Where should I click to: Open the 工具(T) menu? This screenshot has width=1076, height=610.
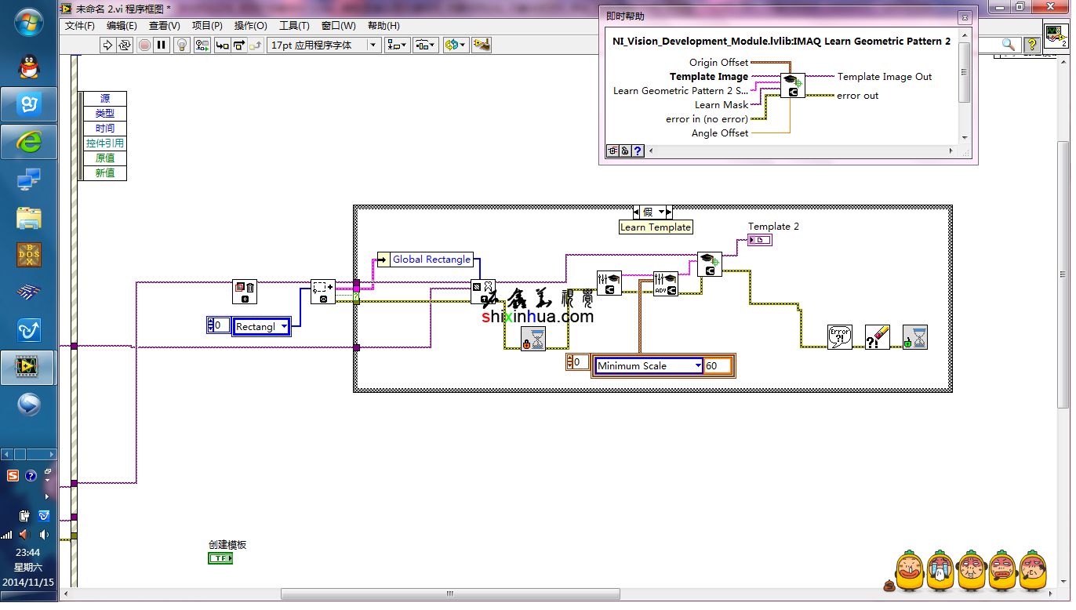click(x=294, y=26)
